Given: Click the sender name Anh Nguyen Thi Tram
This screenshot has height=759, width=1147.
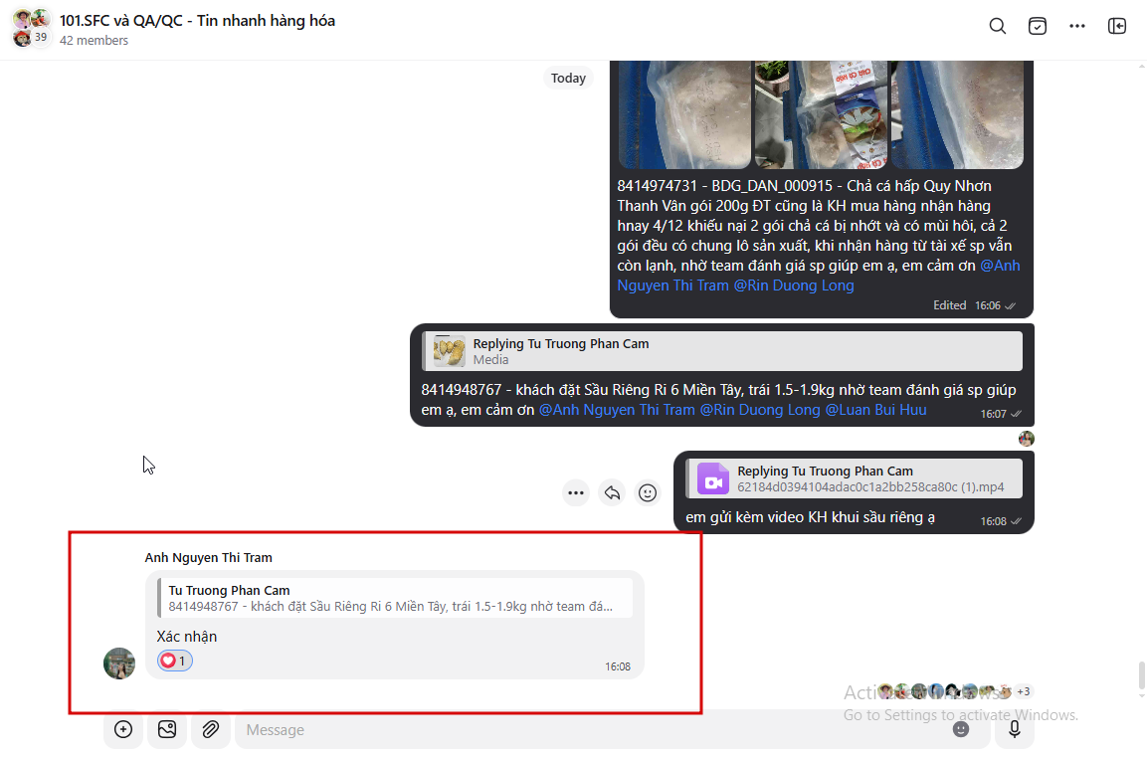Looking at the screenshot, I should tap(209, 557).
